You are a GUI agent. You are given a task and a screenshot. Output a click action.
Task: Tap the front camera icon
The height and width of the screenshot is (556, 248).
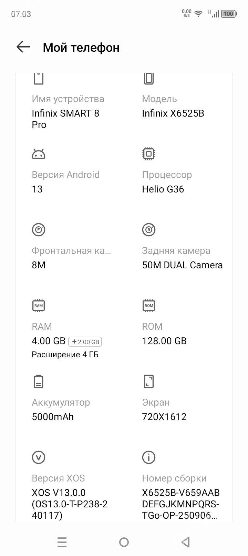click(39, 230)
